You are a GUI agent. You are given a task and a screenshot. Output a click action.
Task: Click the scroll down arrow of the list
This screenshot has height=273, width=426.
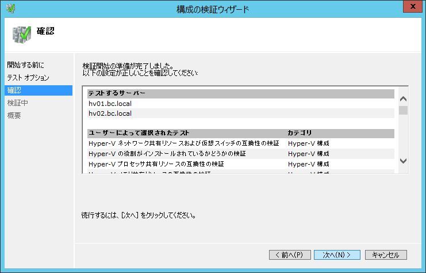[x=403, y=161]
